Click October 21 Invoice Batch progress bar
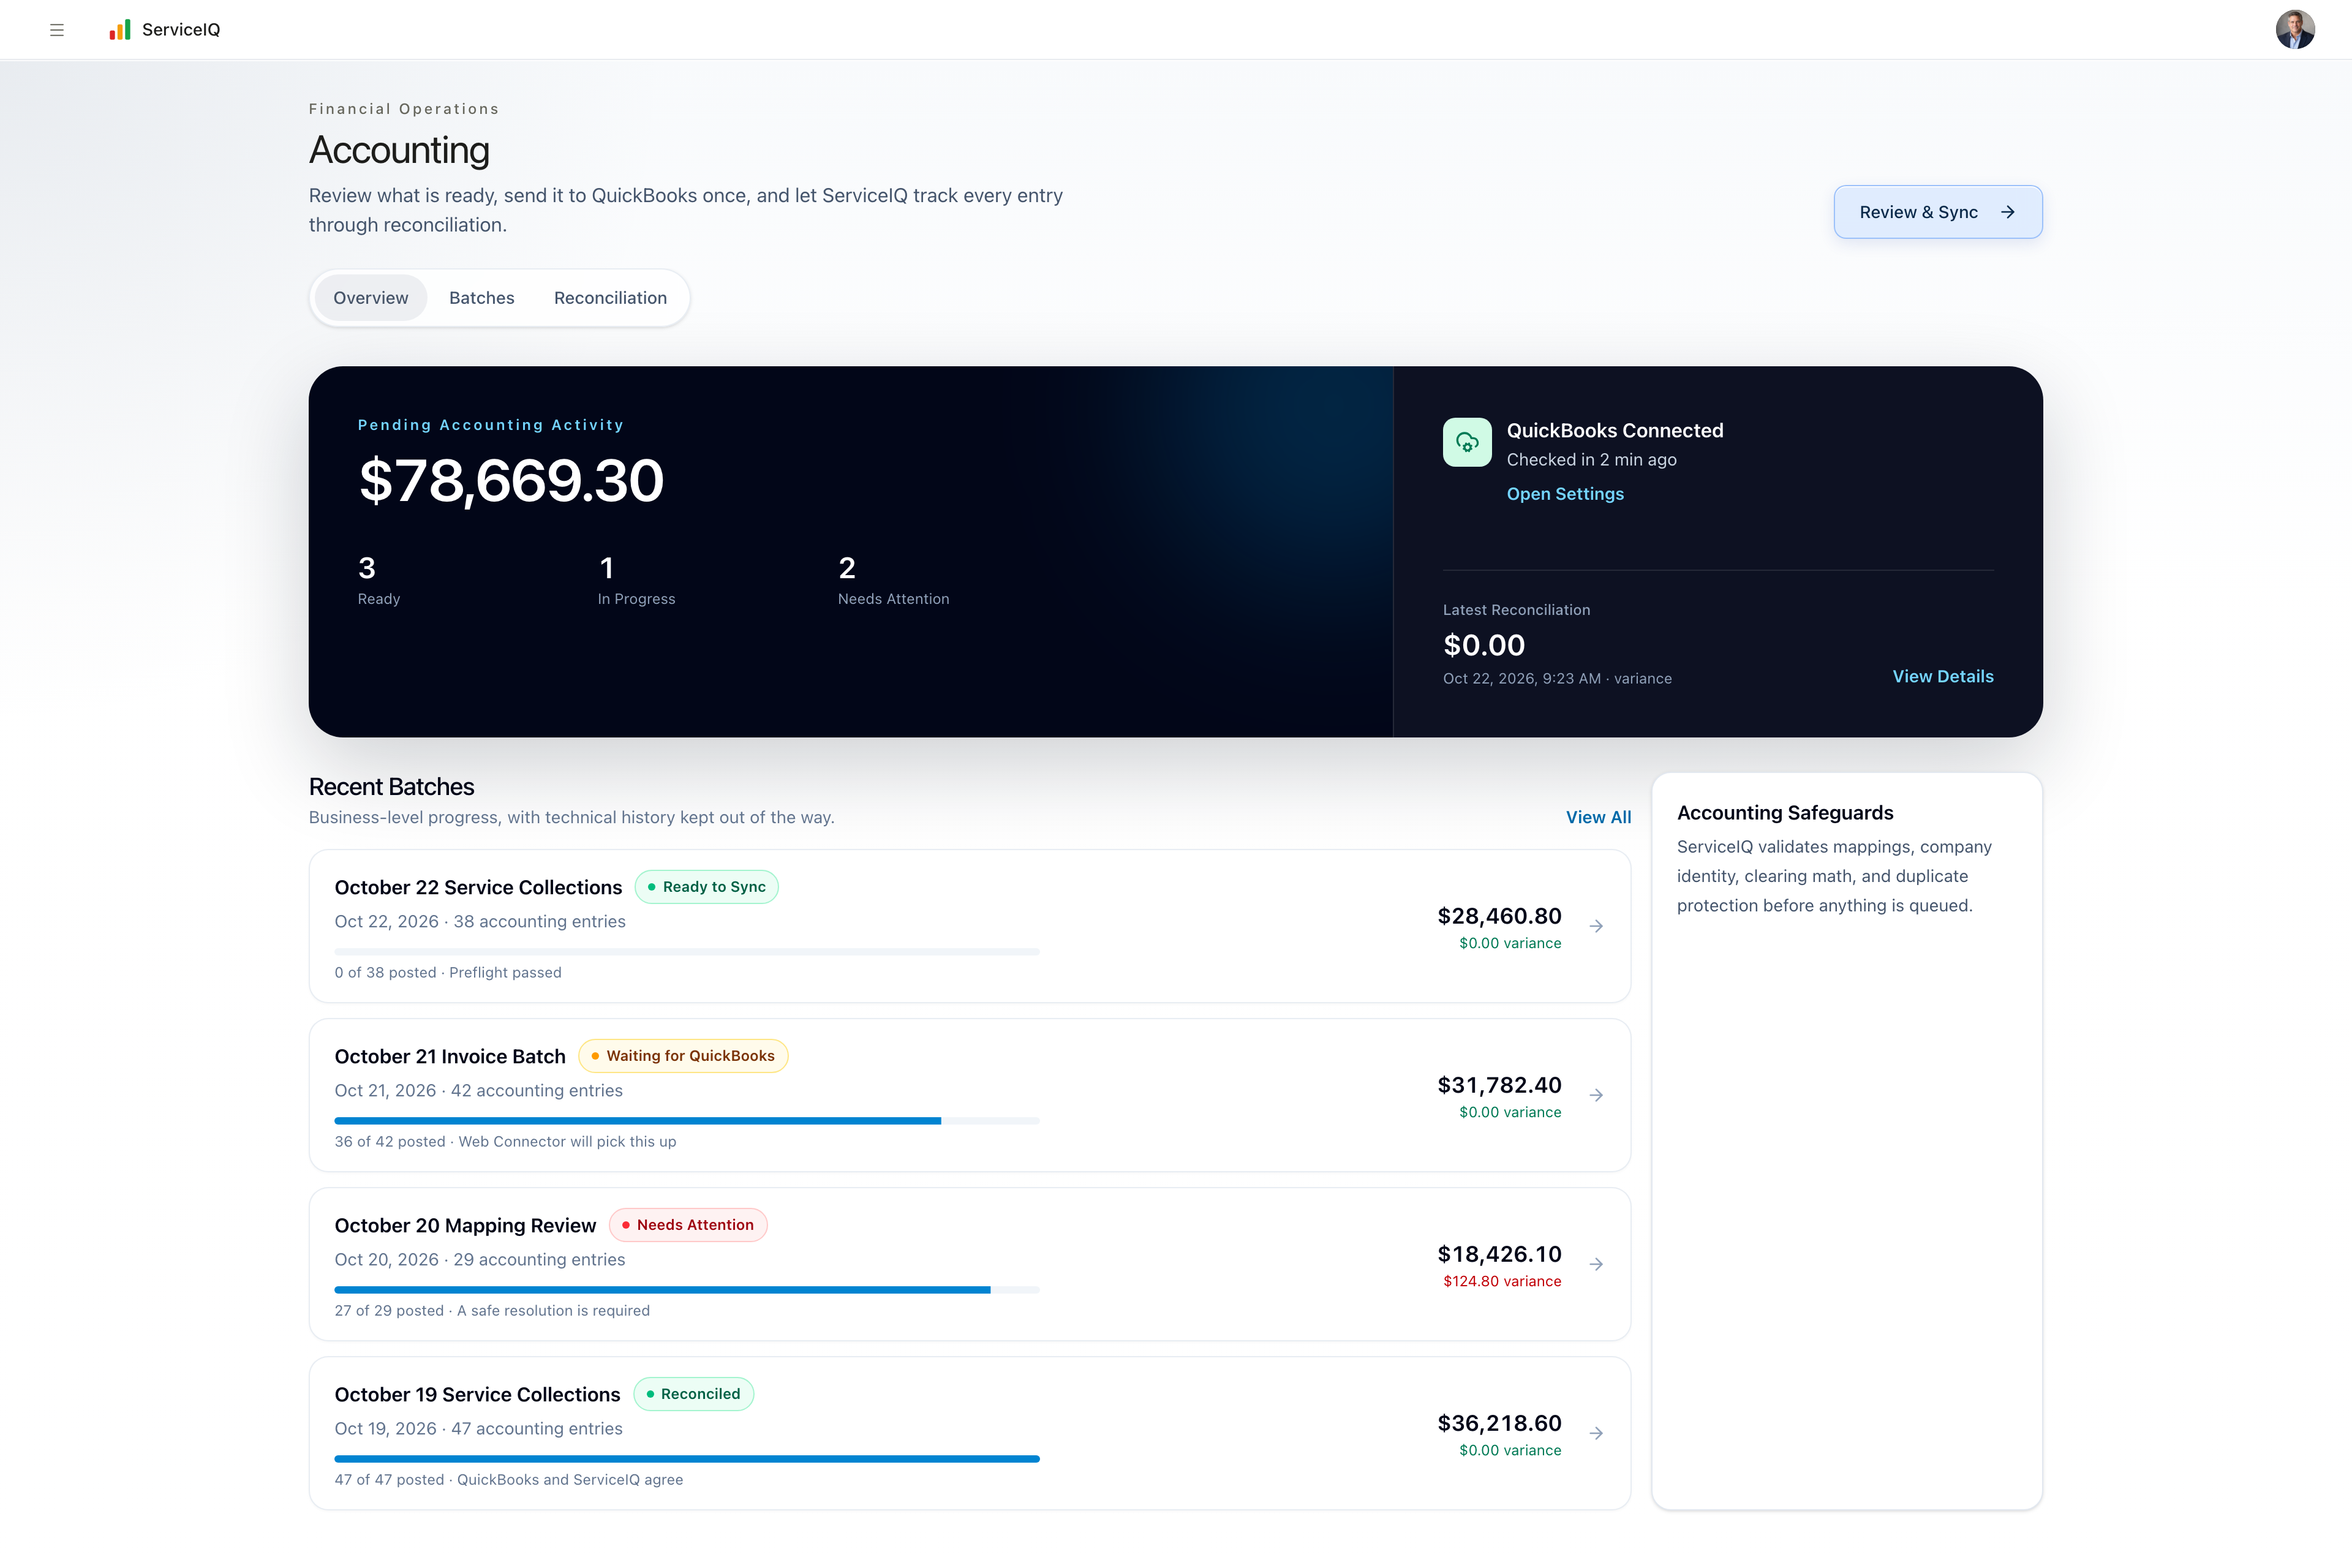This screenshot has height=1568, width=2352. coord(687,1121)
